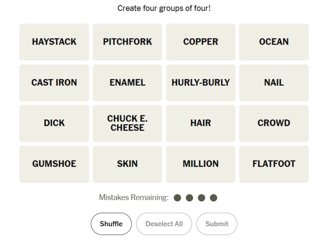Toggle the GUMSHOE tile
The width and height of the screenshot is (330, 243).
click(x=54, y=164)
